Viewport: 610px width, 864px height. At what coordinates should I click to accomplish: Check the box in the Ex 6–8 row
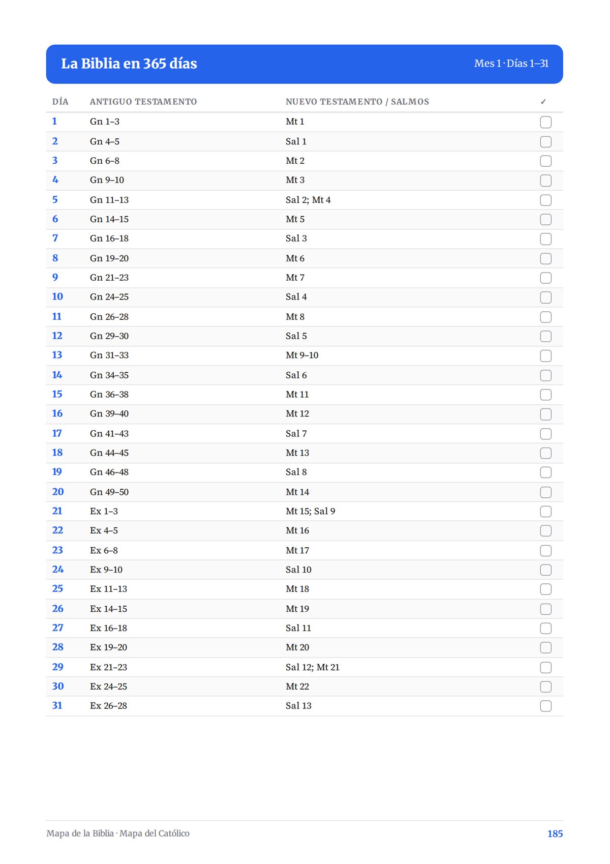point(545,551)
